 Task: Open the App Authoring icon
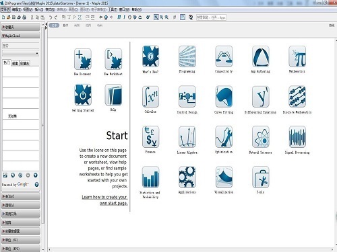click(x=260, y=56)
